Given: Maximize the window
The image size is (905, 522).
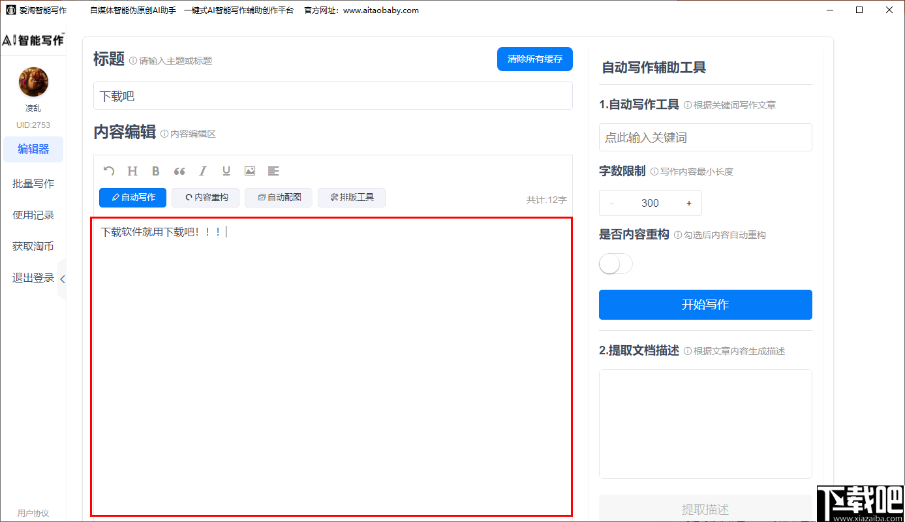Looking at the screenshot, I should point(859,10).
